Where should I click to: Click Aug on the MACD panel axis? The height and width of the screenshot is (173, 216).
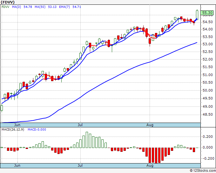[150, 165]
